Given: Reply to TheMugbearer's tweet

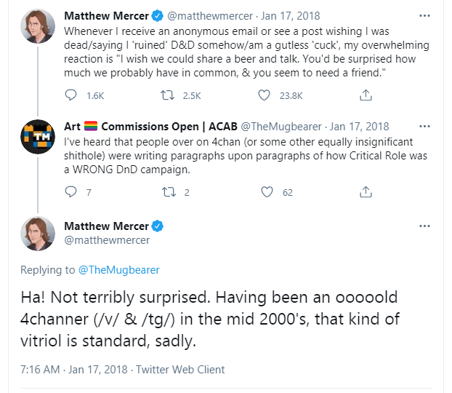Looking at the screenshot, I should pyautogui.click(x=71, y=192).
